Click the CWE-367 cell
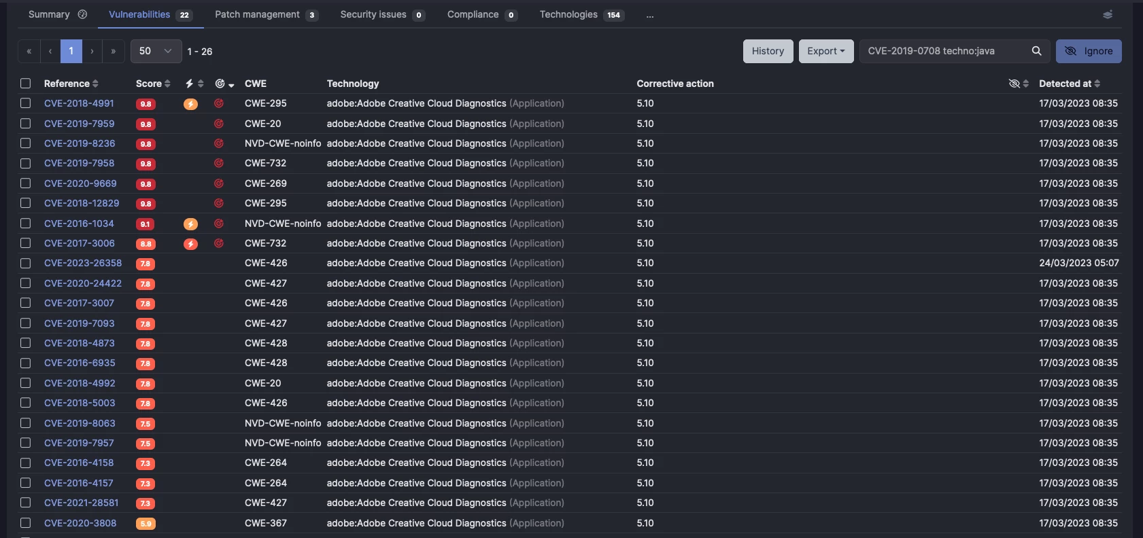1143x538 pixels. pyautogui.click(x=266, y=523)
